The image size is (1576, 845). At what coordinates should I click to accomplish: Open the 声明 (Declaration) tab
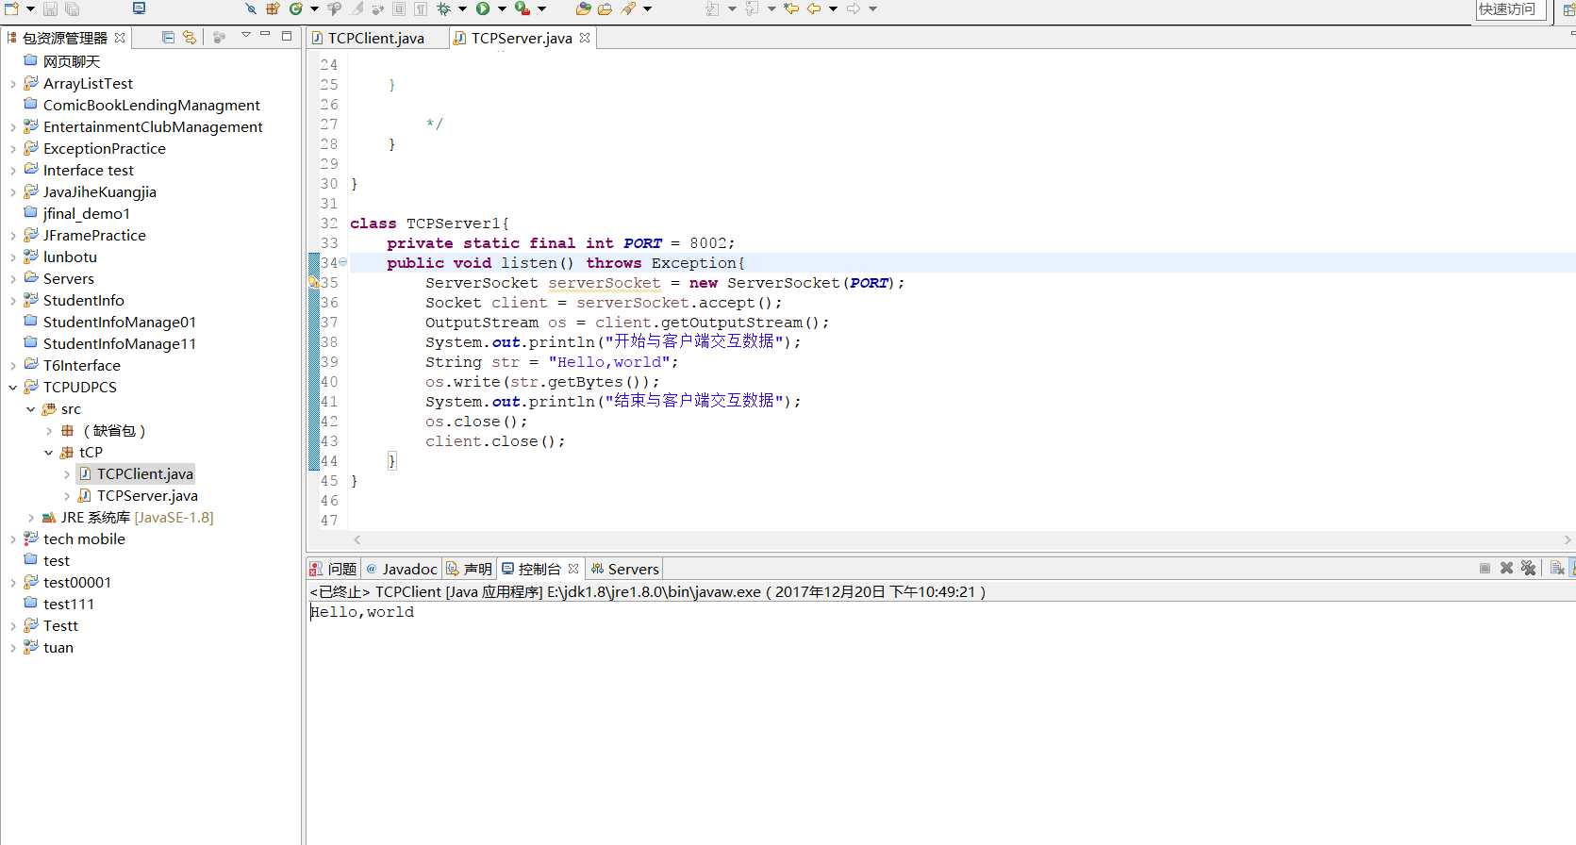pyautogui.click(x=470, y=569)
